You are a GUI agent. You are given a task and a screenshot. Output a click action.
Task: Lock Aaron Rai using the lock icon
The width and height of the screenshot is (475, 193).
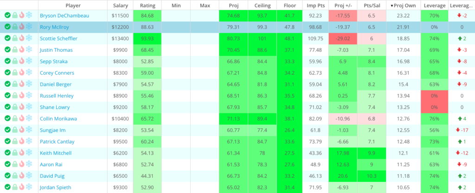[15, 164]
